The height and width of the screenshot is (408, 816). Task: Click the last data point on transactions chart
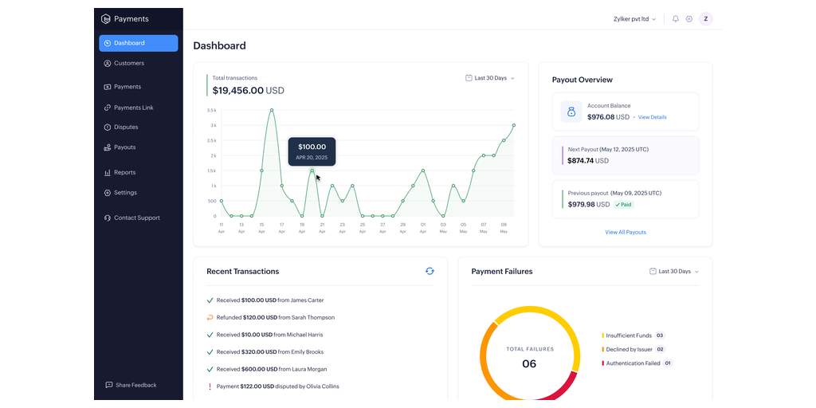[x=514, y=125]
